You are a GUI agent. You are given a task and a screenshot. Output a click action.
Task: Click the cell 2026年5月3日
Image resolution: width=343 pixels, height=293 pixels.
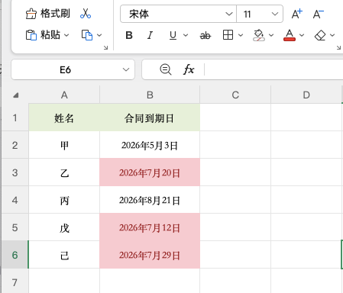tap(150, 145)
